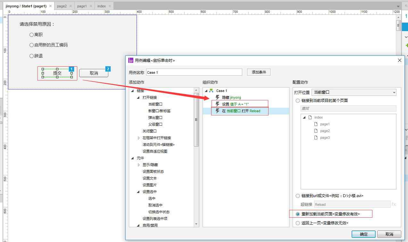Switch to the index tab
The width and height of the screenshot is (408, 242).
click(x=102, y=6)
